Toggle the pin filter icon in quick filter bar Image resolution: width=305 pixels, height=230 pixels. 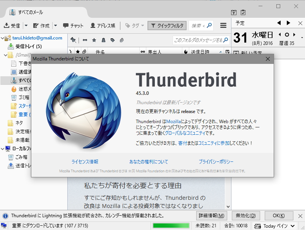point(73,40)
